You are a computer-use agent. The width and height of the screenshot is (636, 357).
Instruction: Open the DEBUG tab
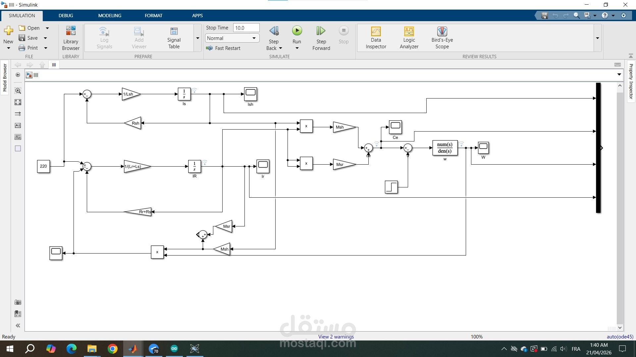(x=66, y=15)
